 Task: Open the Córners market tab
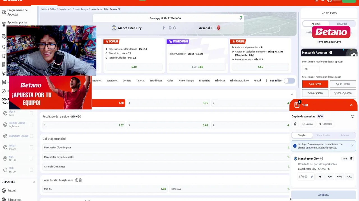tap(127, 81)
